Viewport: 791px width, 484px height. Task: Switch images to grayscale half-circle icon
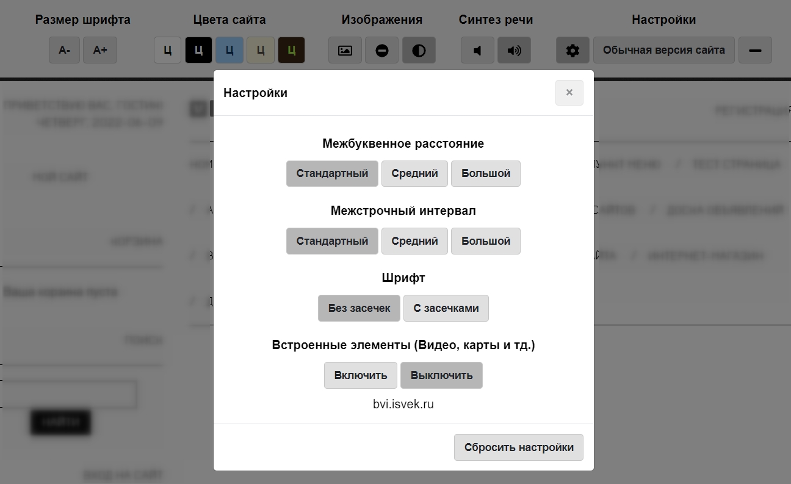coord(419,50)
